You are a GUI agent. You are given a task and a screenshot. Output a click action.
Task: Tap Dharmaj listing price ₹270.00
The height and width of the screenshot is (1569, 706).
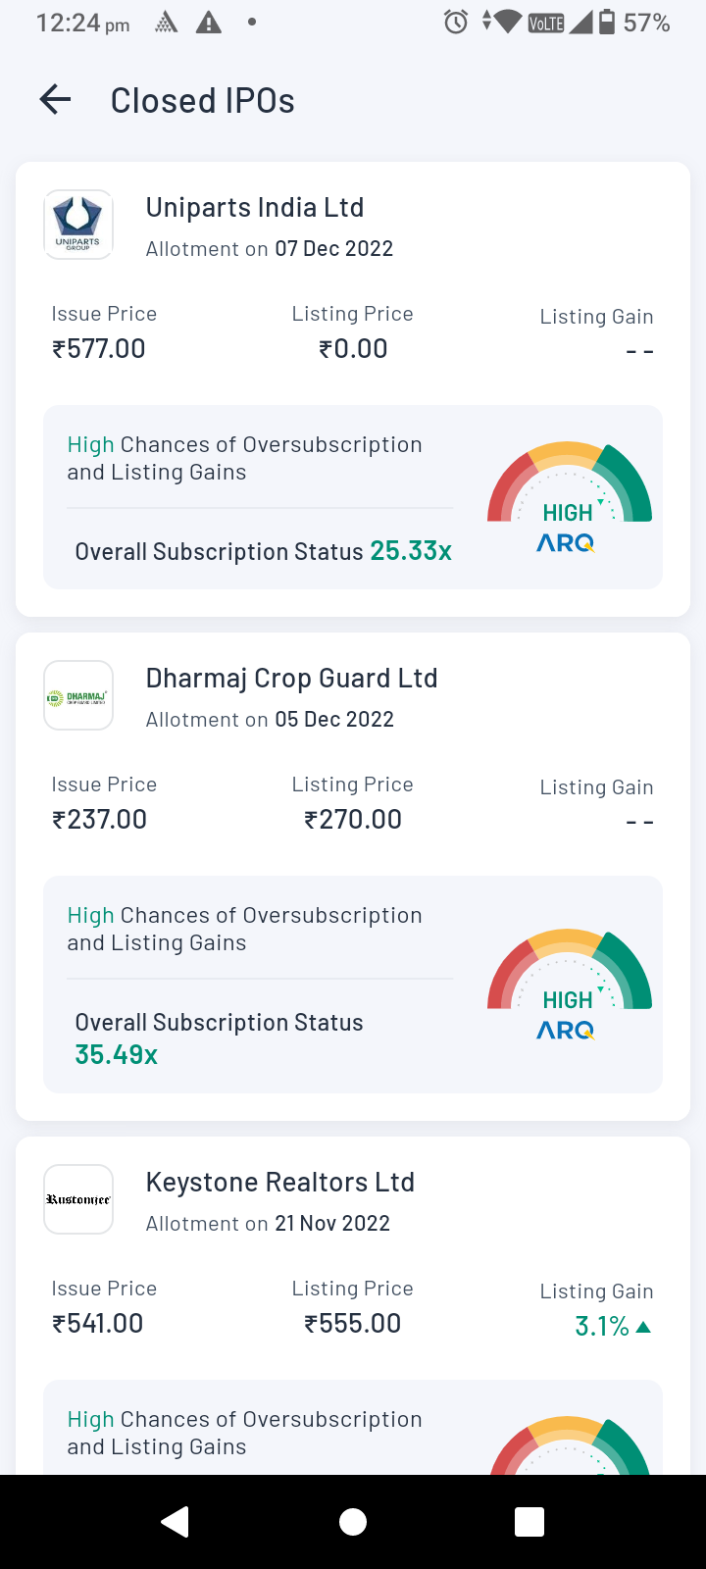pyautogui.click(x=353, y=820)
